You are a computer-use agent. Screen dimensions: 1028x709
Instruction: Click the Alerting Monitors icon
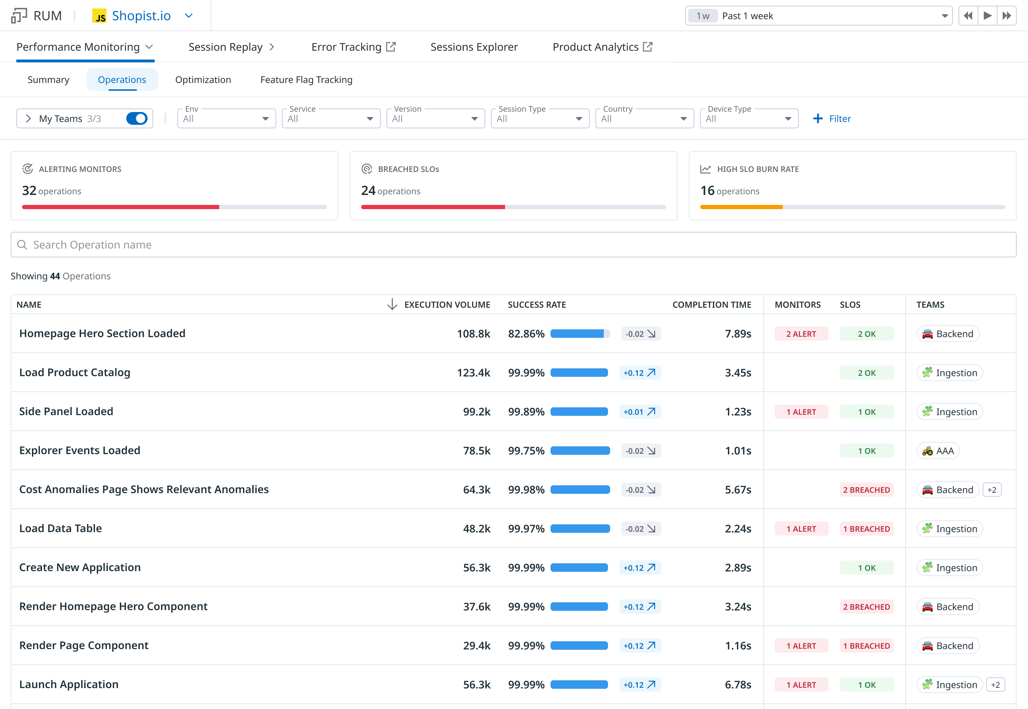pos(28,169)
